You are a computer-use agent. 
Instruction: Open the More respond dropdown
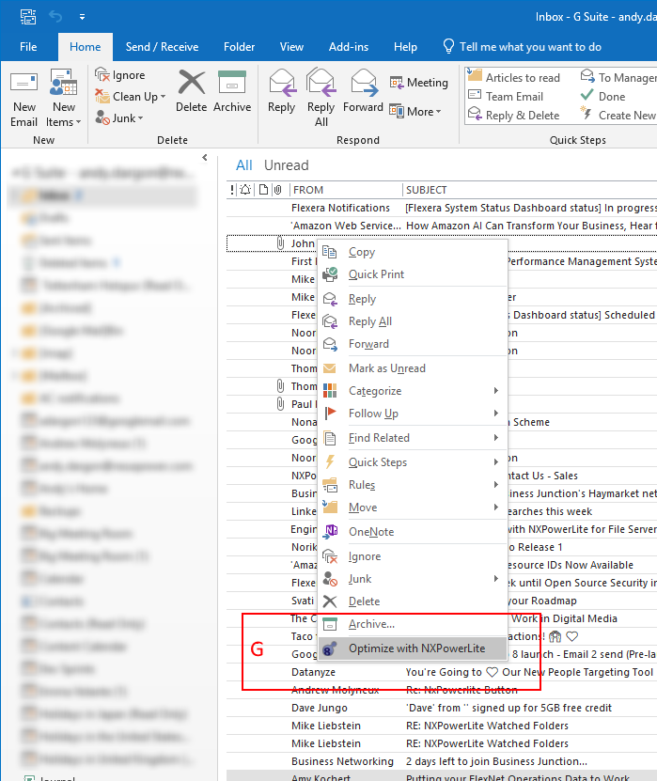coord(415,112)
